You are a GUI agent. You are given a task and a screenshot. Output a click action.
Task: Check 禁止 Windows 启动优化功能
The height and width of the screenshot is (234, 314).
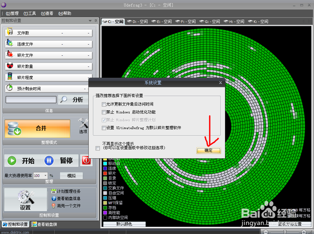click(104, 112)
